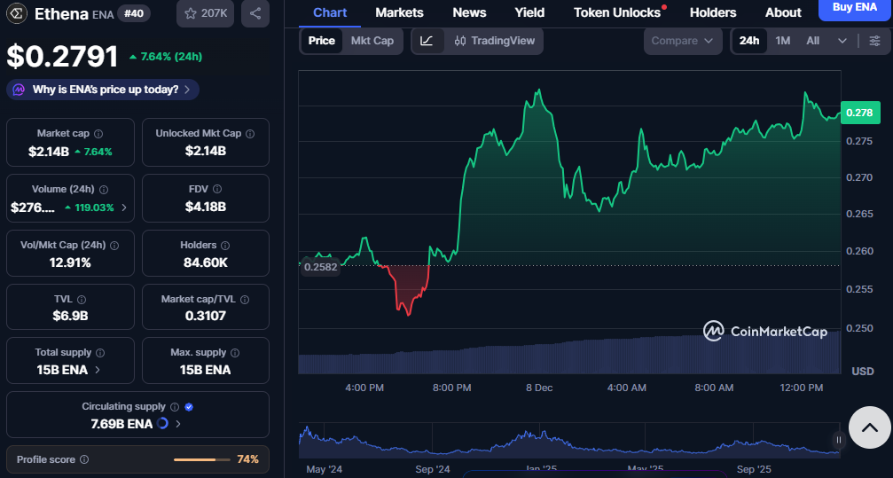
Task: Toggle chart to Mkt Cap view
Action: pos(372,41)
